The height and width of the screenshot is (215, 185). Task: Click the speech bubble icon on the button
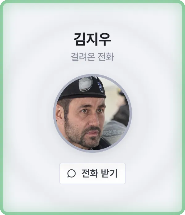(71, 173)
